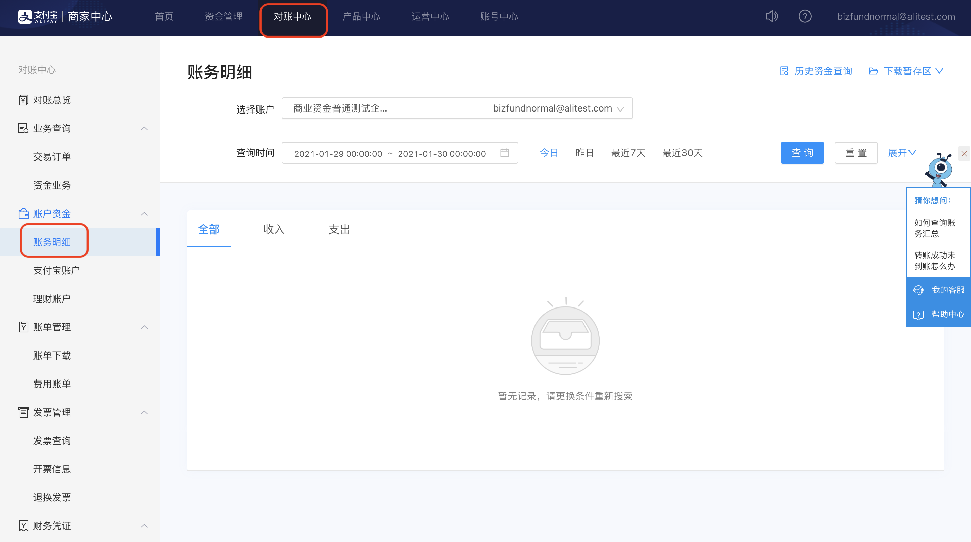Open the help question mark icon
This screenshot has height=542, width=971.
click(x=805, y=16)
